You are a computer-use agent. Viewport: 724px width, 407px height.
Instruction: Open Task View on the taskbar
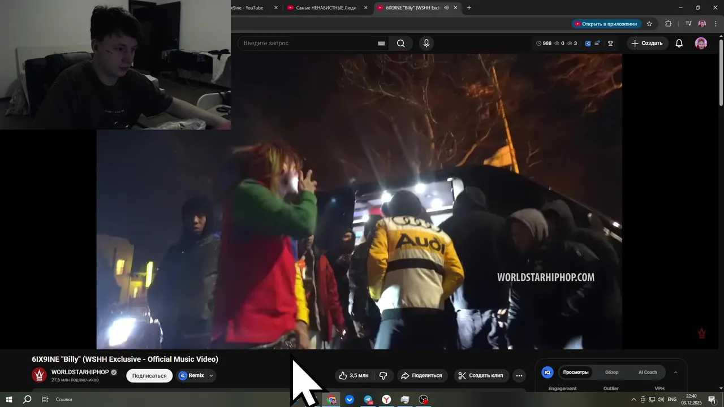point(45,400)
